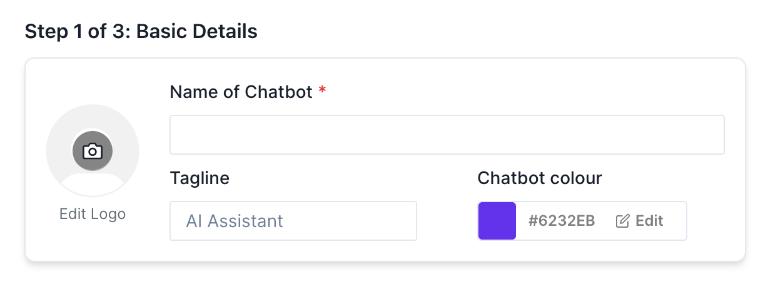Click the camera icon on the logo
The image size is (768, 282).
point(93,151)
